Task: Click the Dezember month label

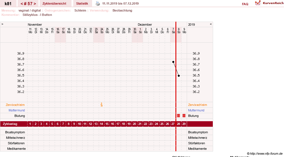Action: 145,25
